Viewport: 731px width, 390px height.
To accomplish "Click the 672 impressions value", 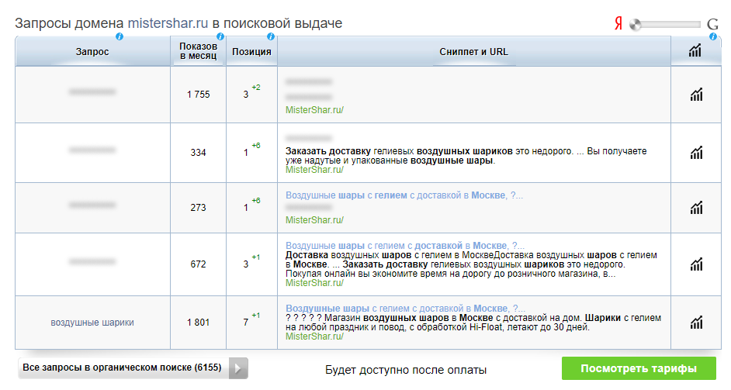I will [198, 264].
